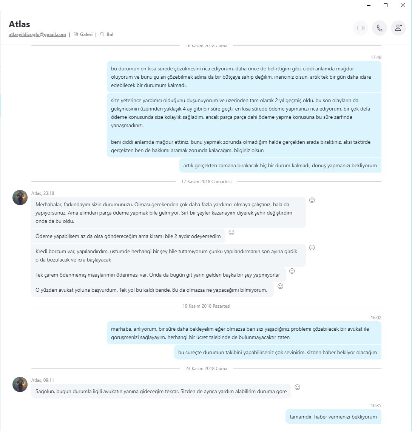Add emoji reaction to "Kredi borcum var" message
This screenshot has height=431, width=412.
312,247
